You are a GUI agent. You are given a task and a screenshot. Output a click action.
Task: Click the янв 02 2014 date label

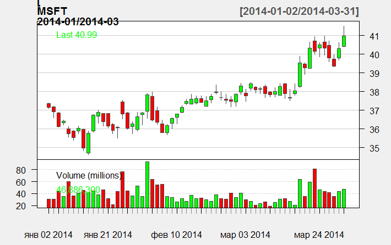pos(48,235)
